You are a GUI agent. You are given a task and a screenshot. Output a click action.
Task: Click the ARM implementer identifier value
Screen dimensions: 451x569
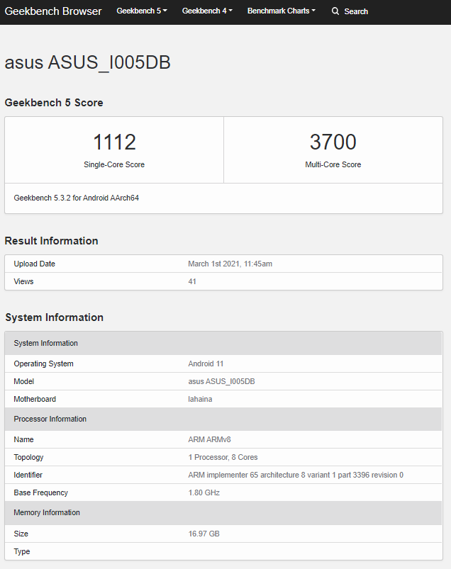[295, 475]
